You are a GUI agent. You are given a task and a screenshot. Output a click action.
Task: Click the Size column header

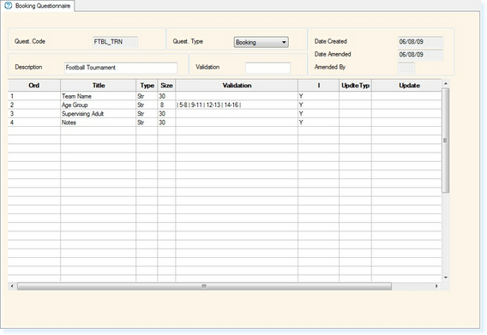(x=166, y=86)
